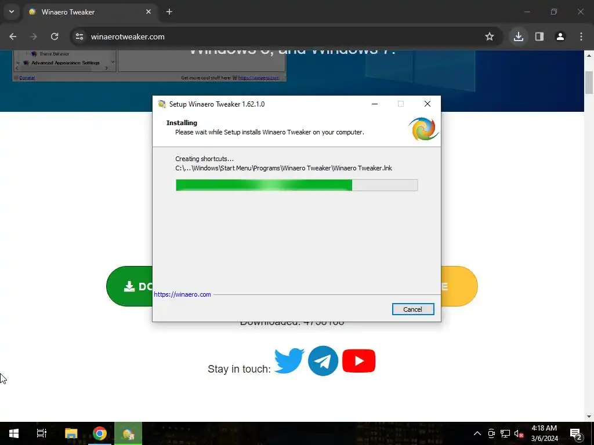594x445 pixels.
Task: Open Chrome profile menu
Action: (x=560, y=37)
